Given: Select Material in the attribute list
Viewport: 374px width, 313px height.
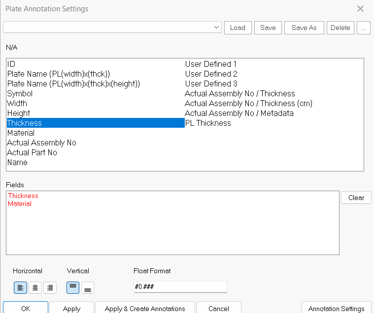Looking at the screenshot, I should (x=21, y=133).
